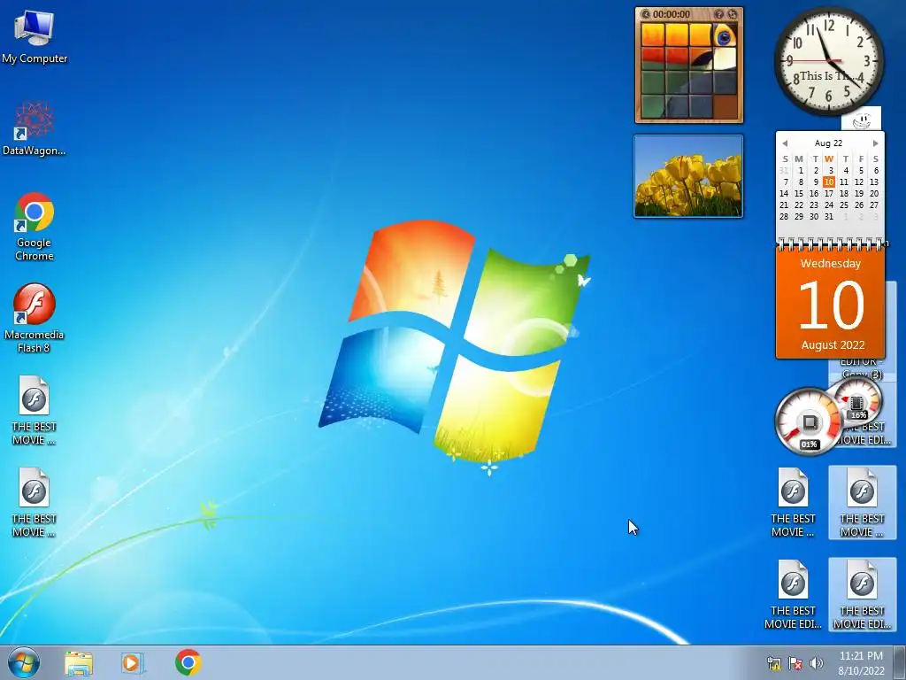This screenshot has height=680, width=906.
Task: Select date 28 in the calendar grid
Action: [x=784, y=216]
